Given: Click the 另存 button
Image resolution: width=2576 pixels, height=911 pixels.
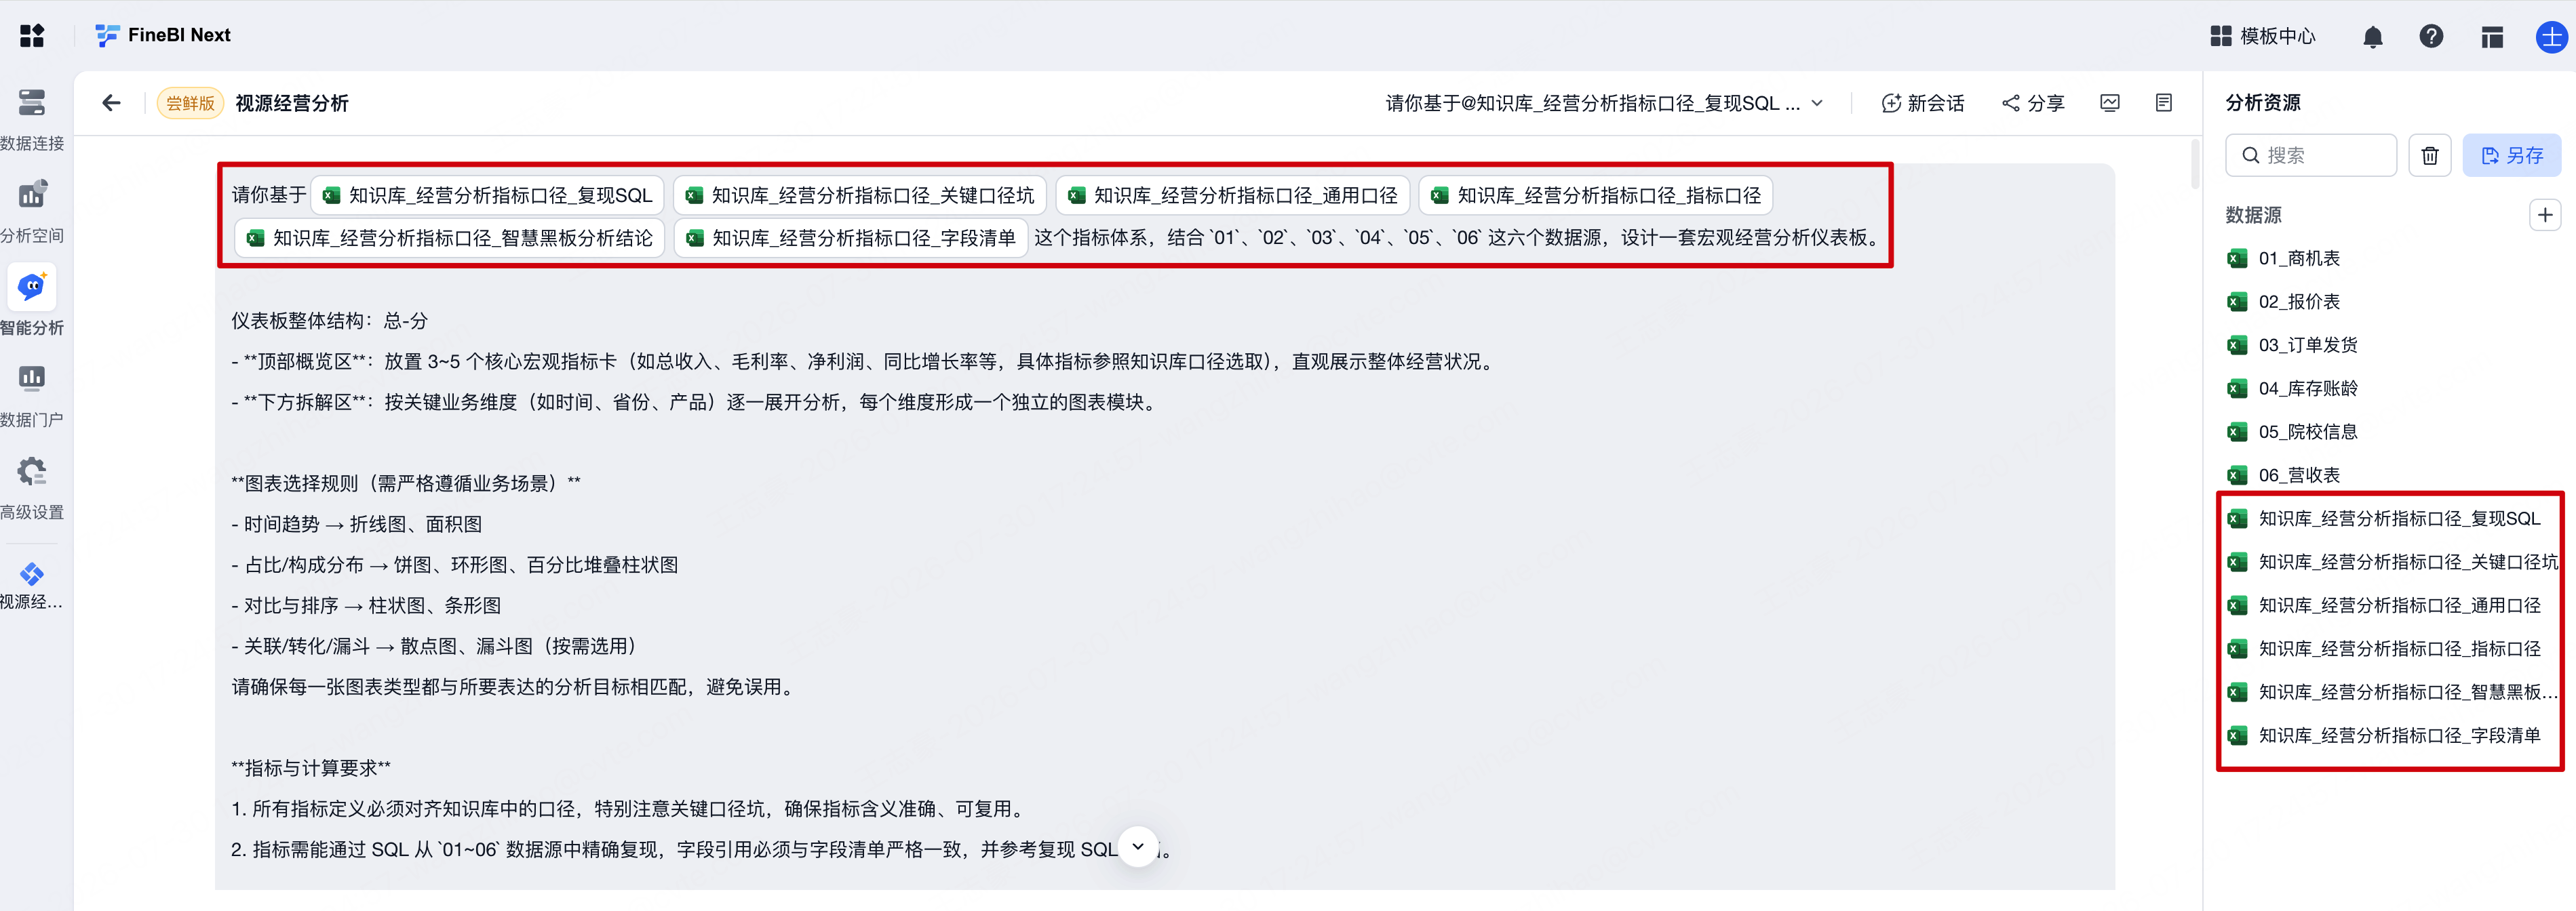Looking at the screenshot, I should click(2511, 156).
